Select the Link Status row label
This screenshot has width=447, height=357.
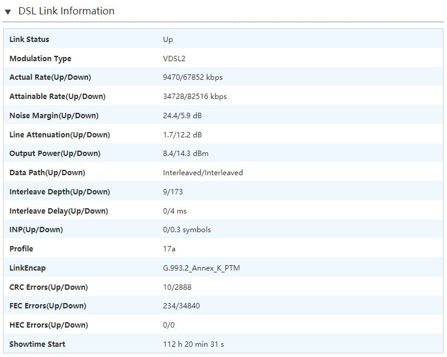pos(29,40)
